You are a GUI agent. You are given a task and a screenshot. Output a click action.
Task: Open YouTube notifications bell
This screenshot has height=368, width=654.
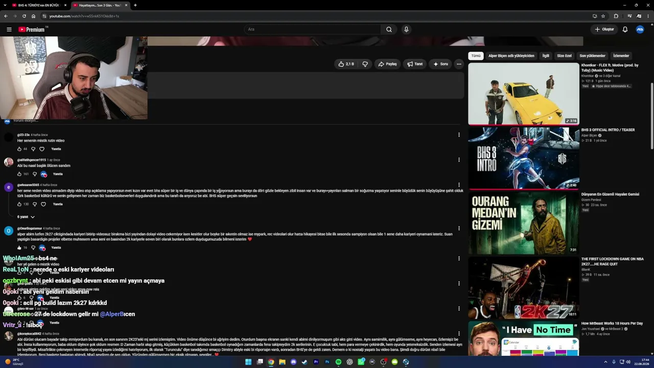click(625, 29)
